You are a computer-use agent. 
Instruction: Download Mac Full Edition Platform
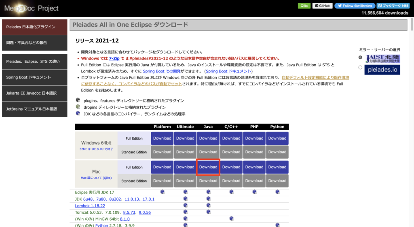click(x=162, y=167)
